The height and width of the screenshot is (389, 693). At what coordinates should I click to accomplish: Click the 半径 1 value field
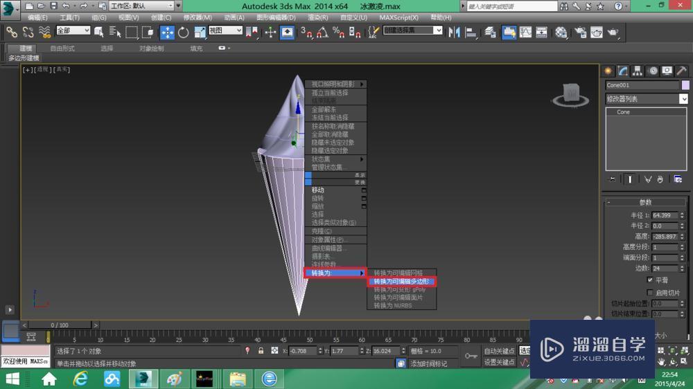tap(665, 215)
